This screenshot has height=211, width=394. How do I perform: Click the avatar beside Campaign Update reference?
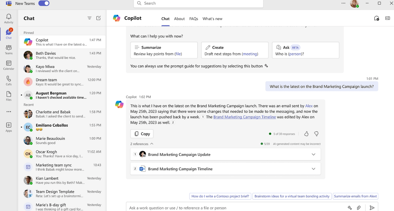(x=143, y=154)
